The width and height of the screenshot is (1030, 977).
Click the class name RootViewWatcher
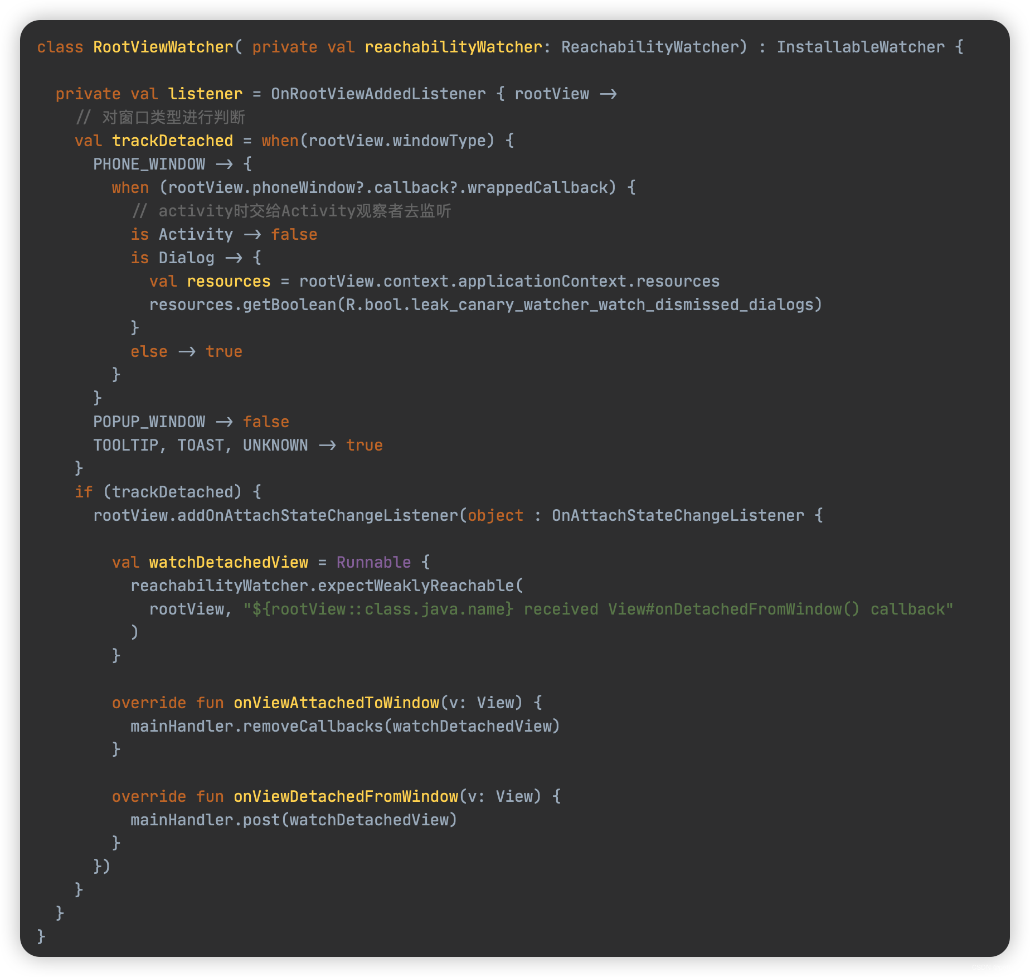(163, 47)
